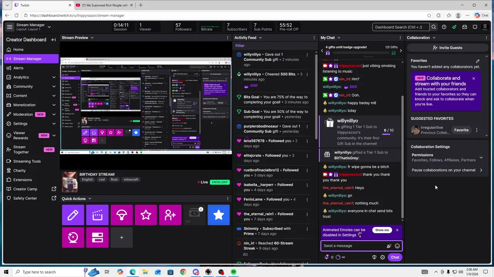Go to next gift leaderboard arrow
Image resolution: width=494 pixels, height=277 pixels.
pos(401,50)
